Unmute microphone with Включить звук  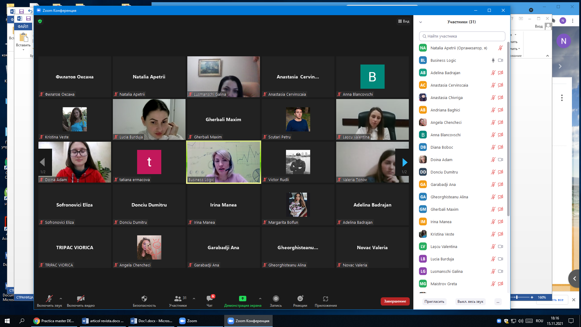[x=49, y=299]
